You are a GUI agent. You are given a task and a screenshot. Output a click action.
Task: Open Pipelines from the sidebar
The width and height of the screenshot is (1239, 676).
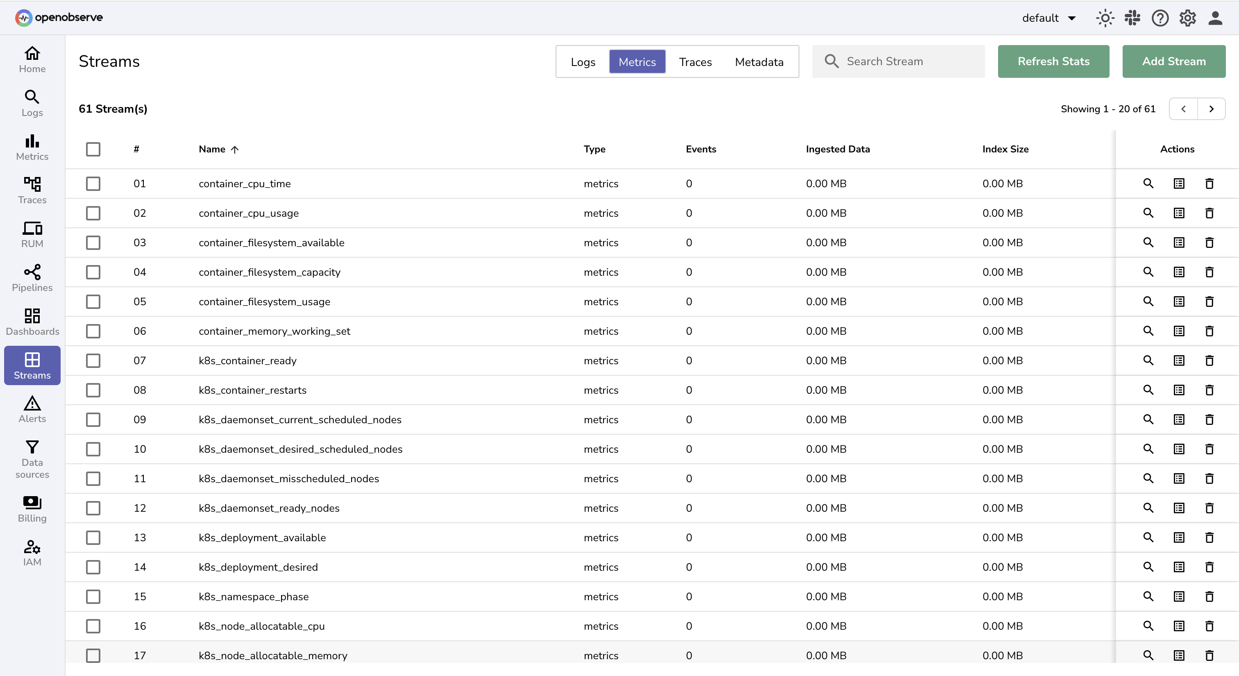(x=32, y=278)
